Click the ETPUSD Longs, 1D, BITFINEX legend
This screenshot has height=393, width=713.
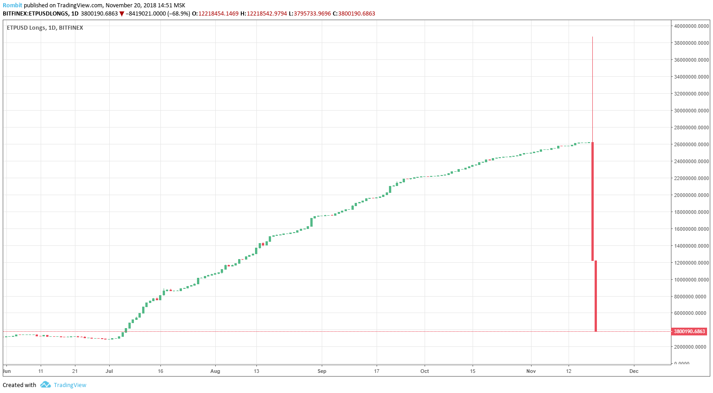(x=45, y=28)
